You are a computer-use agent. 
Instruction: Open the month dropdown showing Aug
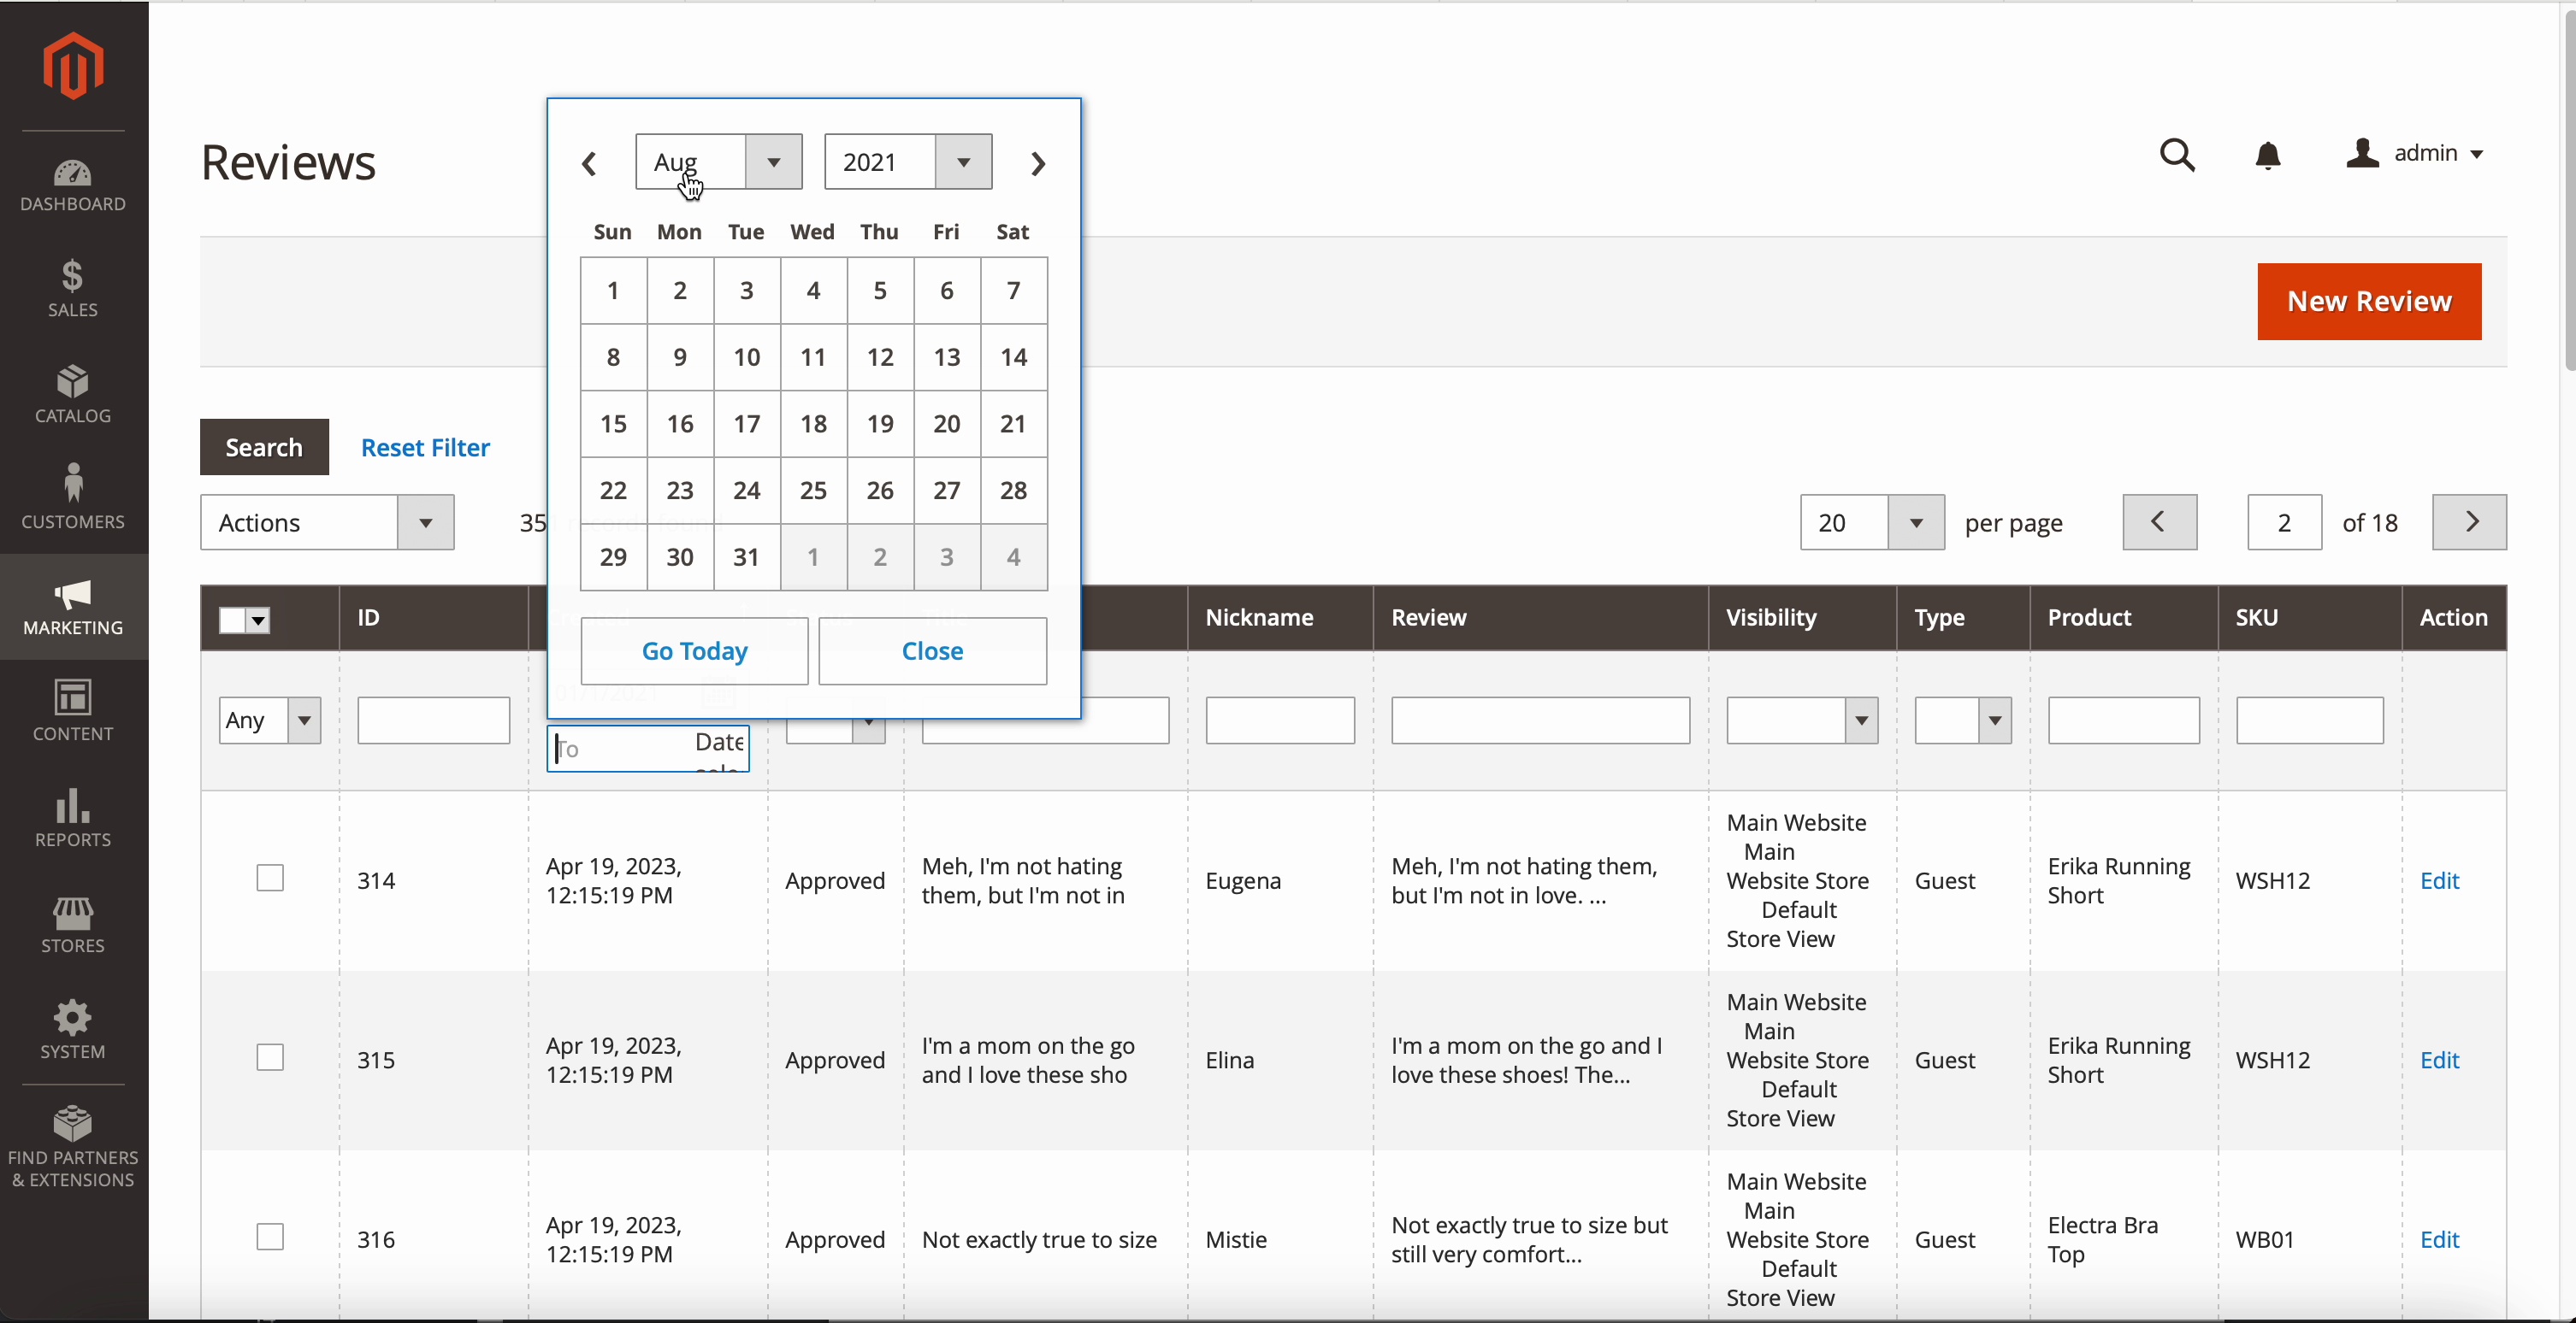point(718,162)
